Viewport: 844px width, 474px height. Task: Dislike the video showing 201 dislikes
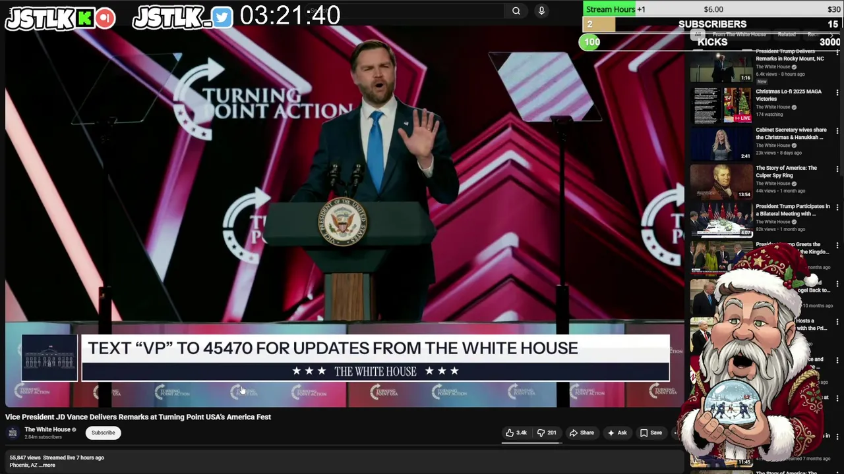547,433
